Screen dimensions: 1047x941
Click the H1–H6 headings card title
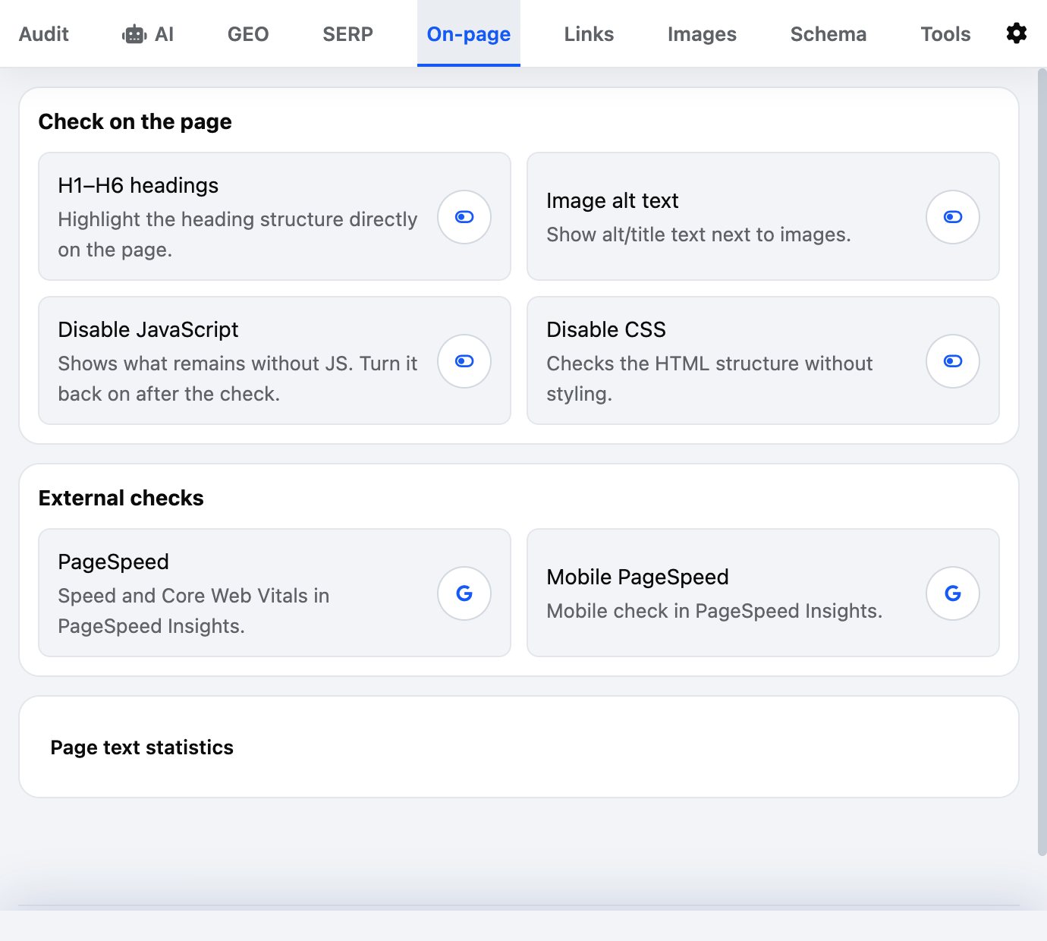point(138,185)
